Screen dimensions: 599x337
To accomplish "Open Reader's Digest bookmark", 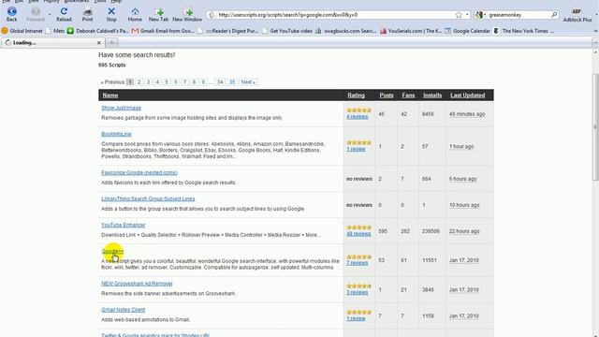I will click(x=228, y=31).
